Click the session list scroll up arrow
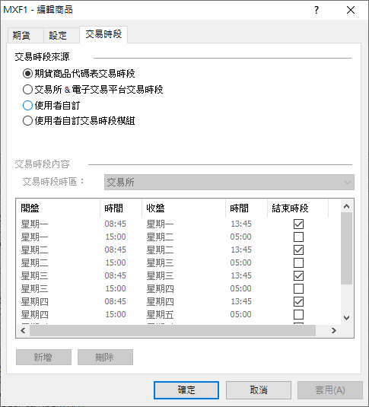 (346, 206)
